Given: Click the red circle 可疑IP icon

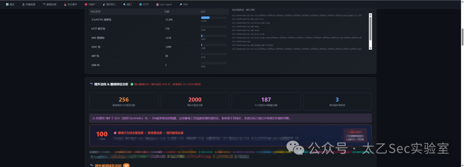Looking at the screenshot, I should point(86,4).
